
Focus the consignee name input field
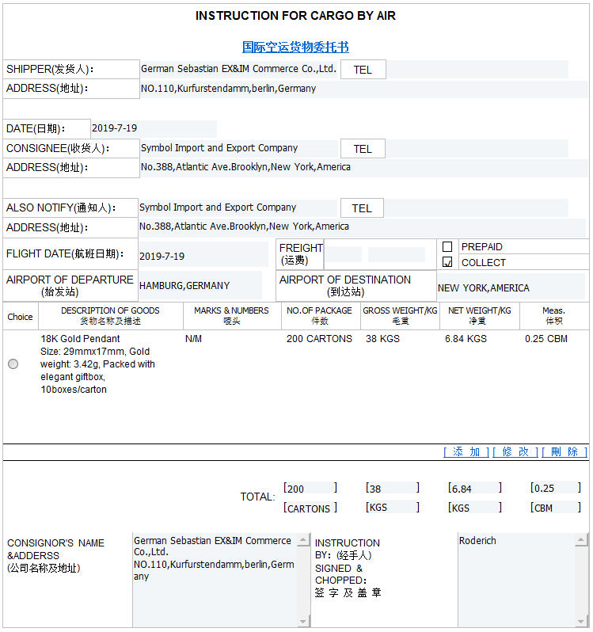pos(238,148)
